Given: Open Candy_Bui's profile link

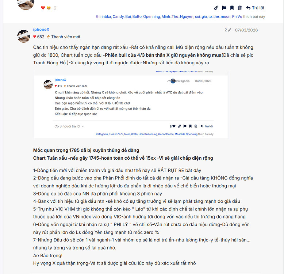Looking at the screenshot, I should pyautogui.click(x=122, y=17).
